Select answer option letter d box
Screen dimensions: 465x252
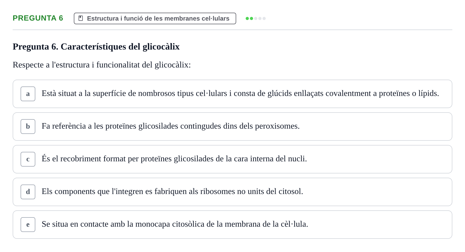[28, 192]
